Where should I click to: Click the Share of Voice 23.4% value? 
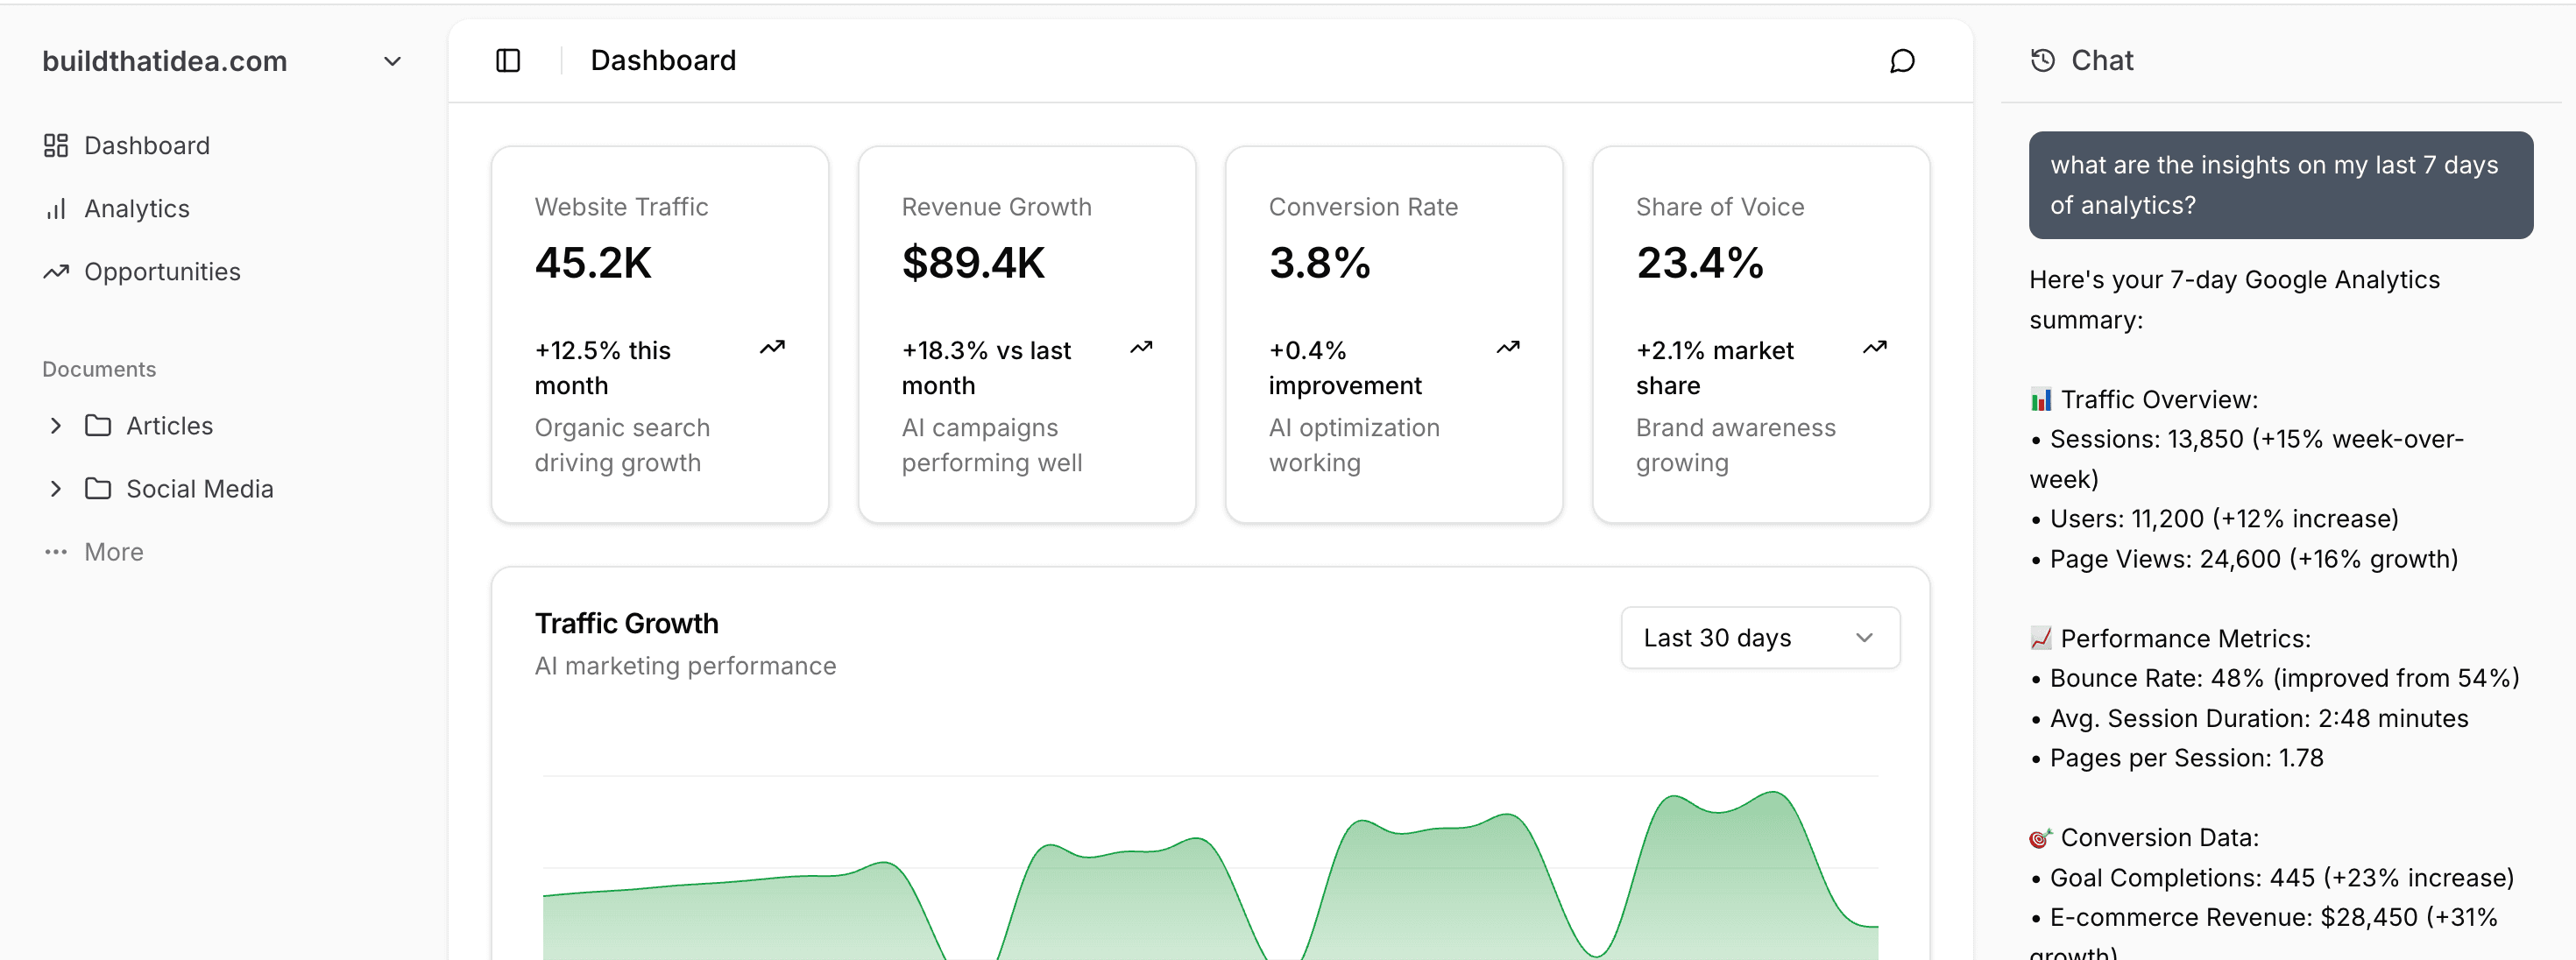point(1700,263)
